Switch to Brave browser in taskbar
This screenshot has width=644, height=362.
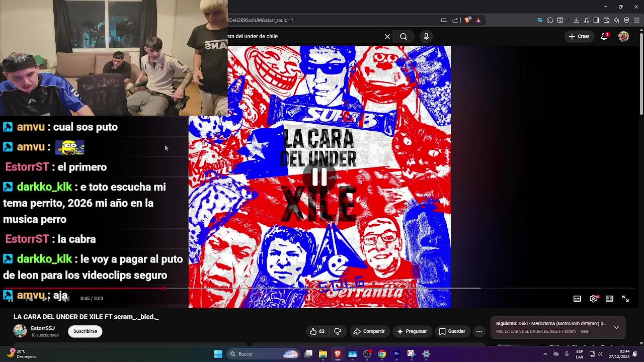click(x=338, y=354)
